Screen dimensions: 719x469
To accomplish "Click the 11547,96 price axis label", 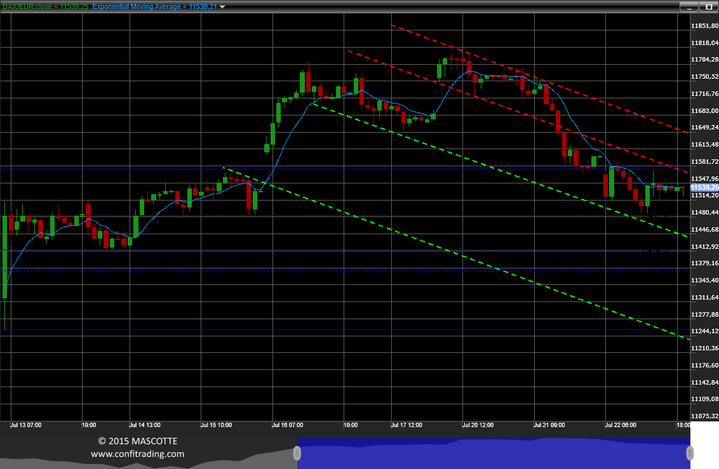I will pyautogui.click(x=704, y=178).
